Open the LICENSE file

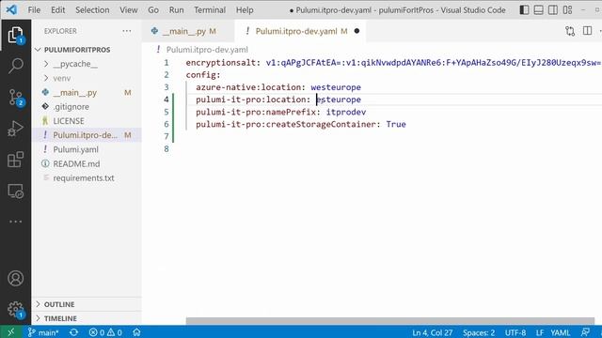(87, 121)
